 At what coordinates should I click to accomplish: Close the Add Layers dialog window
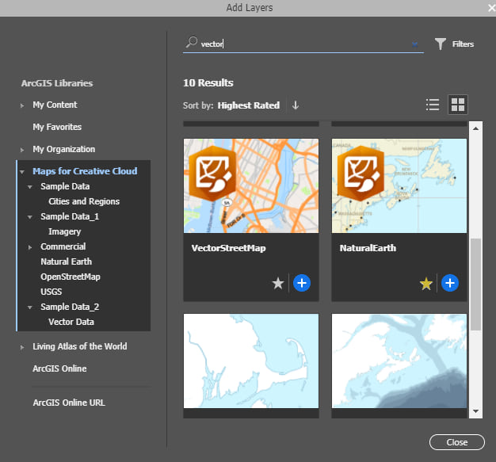[492, 8]
